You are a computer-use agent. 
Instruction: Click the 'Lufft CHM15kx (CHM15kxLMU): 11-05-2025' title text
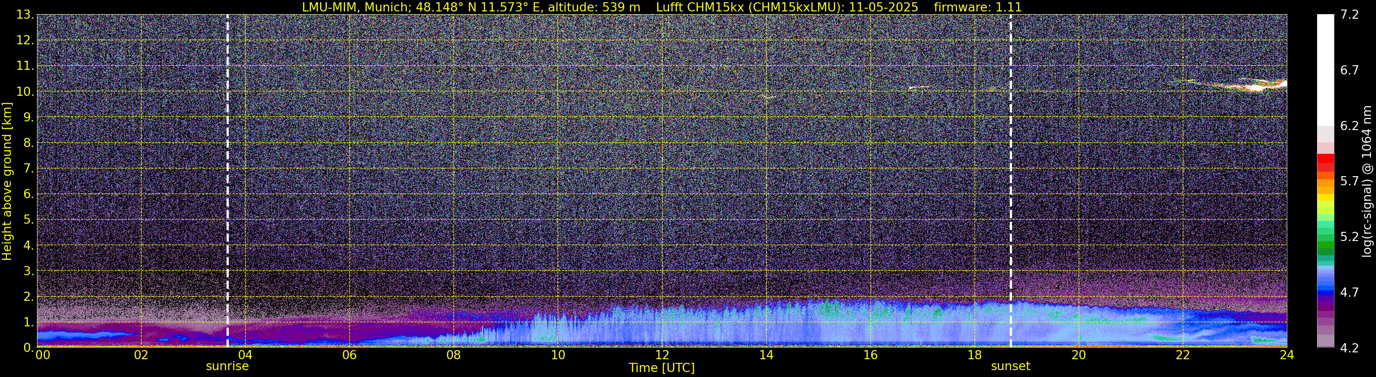tap(787, 7)
